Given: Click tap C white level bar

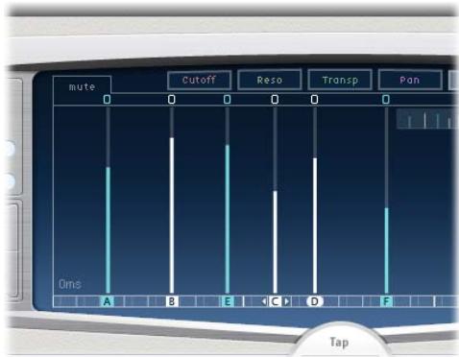Looking at the screenshot, I should tap(275, 242).
